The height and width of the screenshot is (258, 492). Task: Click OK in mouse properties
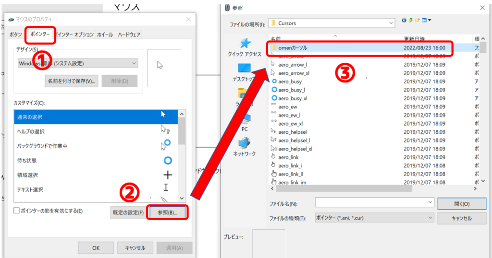tap(96, 247)
